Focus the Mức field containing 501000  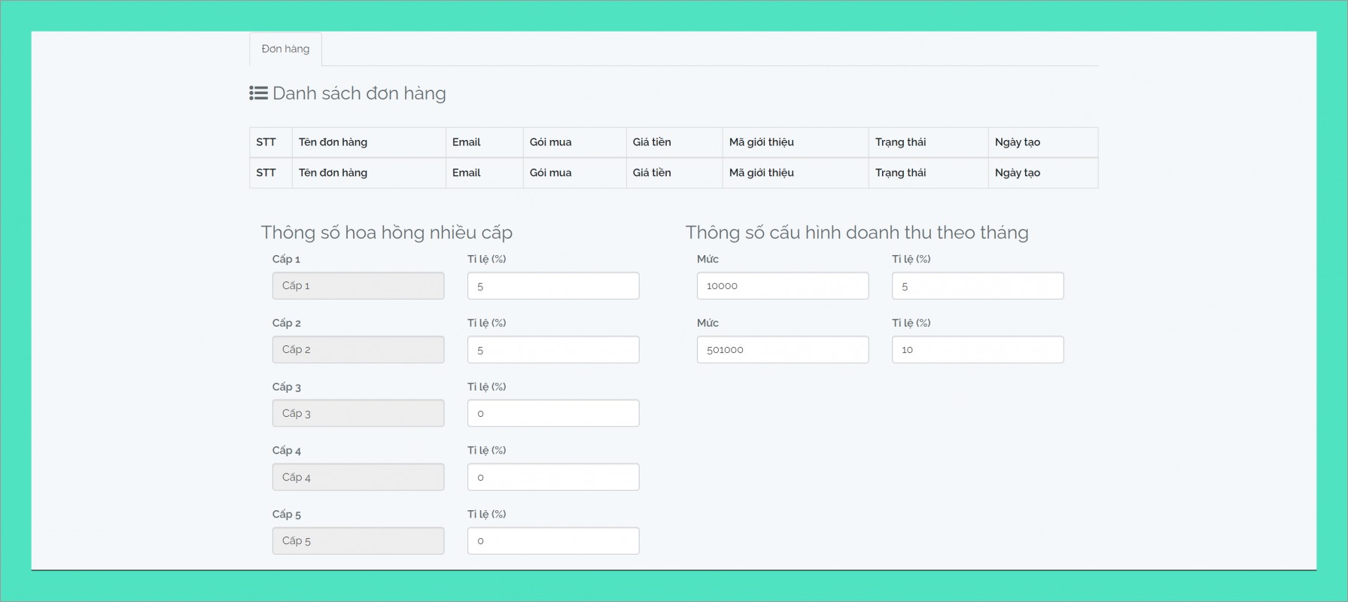click(782, 350)
